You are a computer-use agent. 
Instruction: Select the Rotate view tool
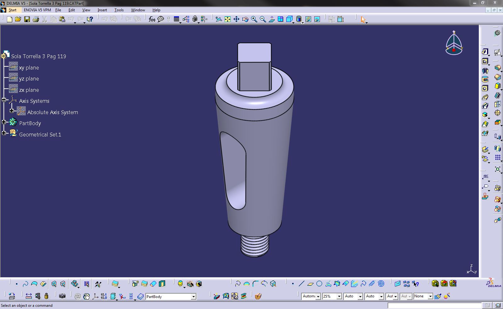tap(245, 19)
